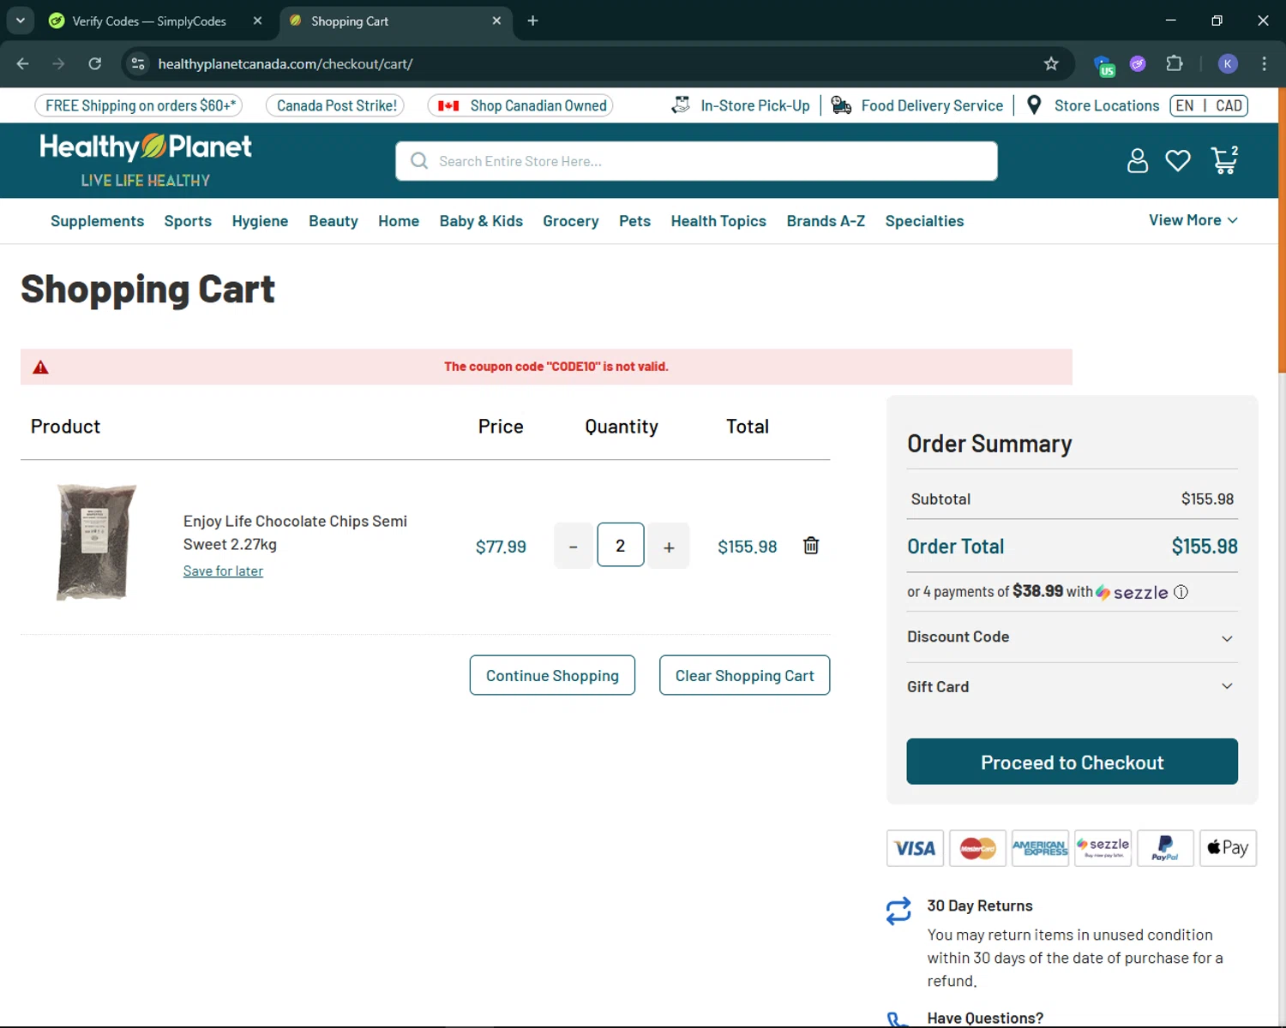1286x1028 pixels.
Task: Reload the page
Action: point(95,63)
